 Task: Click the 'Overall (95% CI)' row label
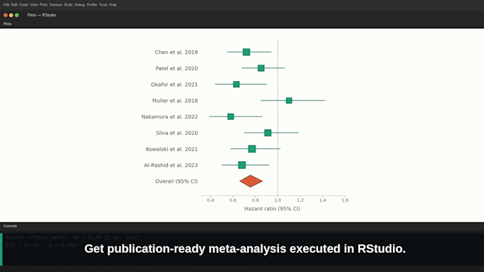(x=177, y=181)
